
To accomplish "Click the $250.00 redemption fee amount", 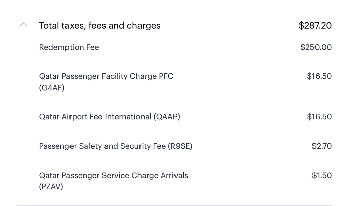I will tap(316, 48).
